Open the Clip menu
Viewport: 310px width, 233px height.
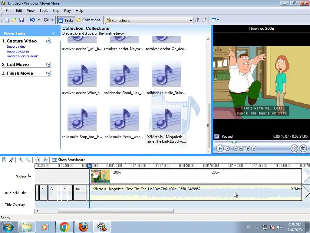pos(56,11)
